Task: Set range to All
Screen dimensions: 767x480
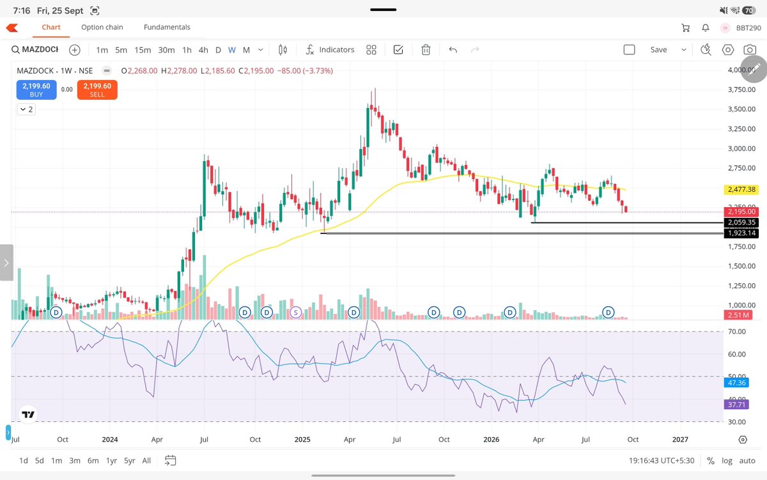Action: (146, 460)
